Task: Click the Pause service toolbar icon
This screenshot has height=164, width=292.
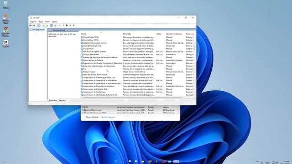Action: tap(70, 26)
